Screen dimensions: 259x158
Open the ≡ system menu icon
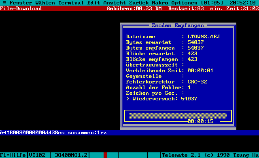tap(4, 3)
